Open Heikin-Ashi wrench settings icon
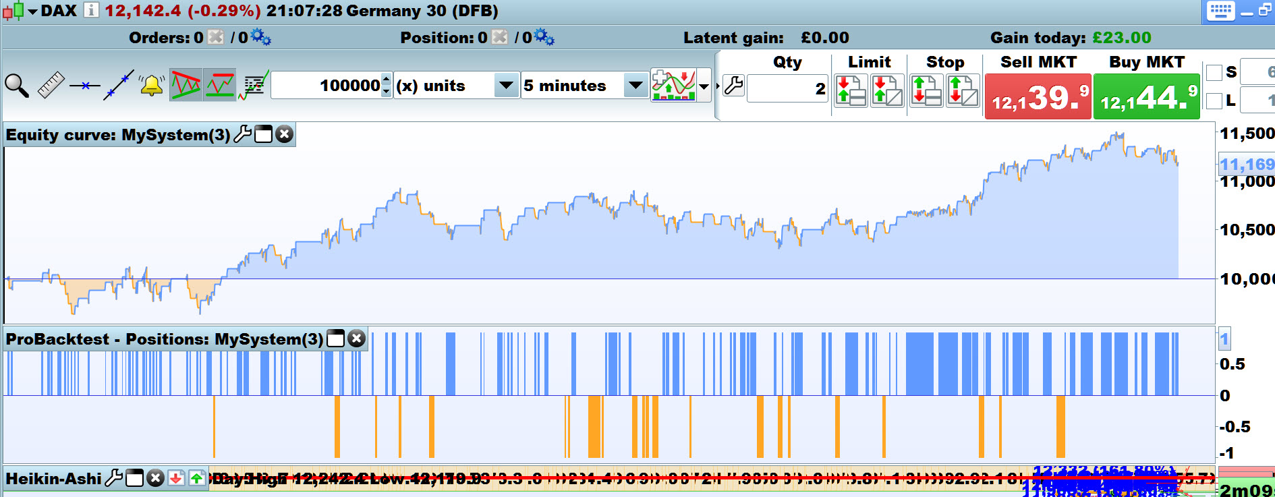The image size is (1275, 497). click(x=114, y=478)
